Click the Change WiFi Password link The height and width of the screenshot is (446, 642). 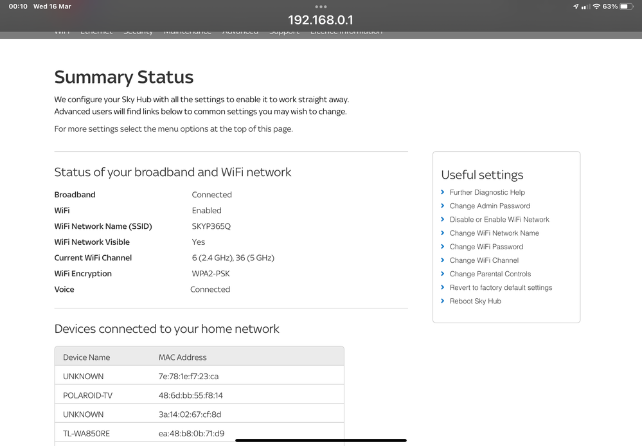(486, 247)
